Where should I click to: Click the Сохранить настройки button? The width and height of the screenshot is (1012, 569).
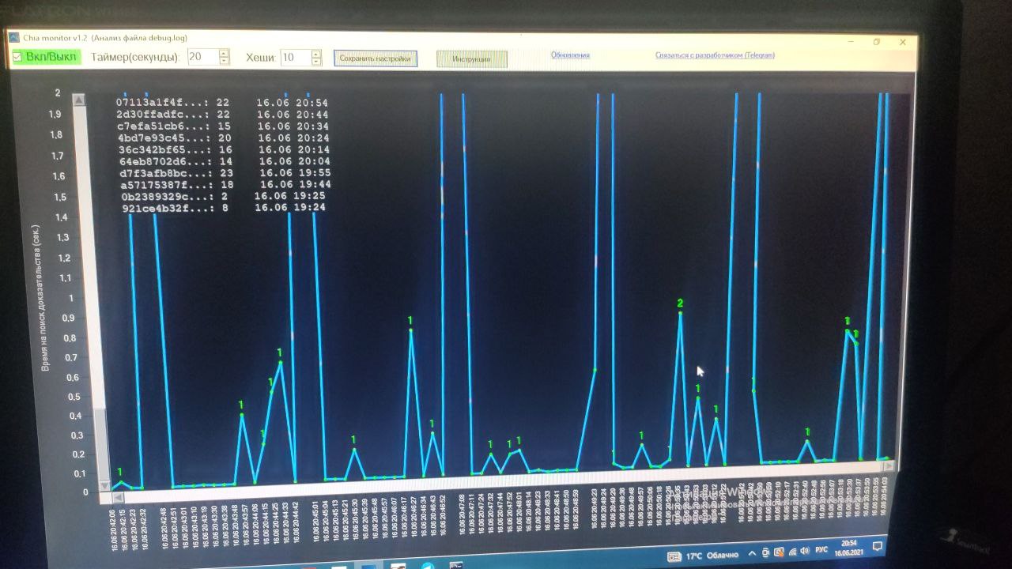pos(375,58)
